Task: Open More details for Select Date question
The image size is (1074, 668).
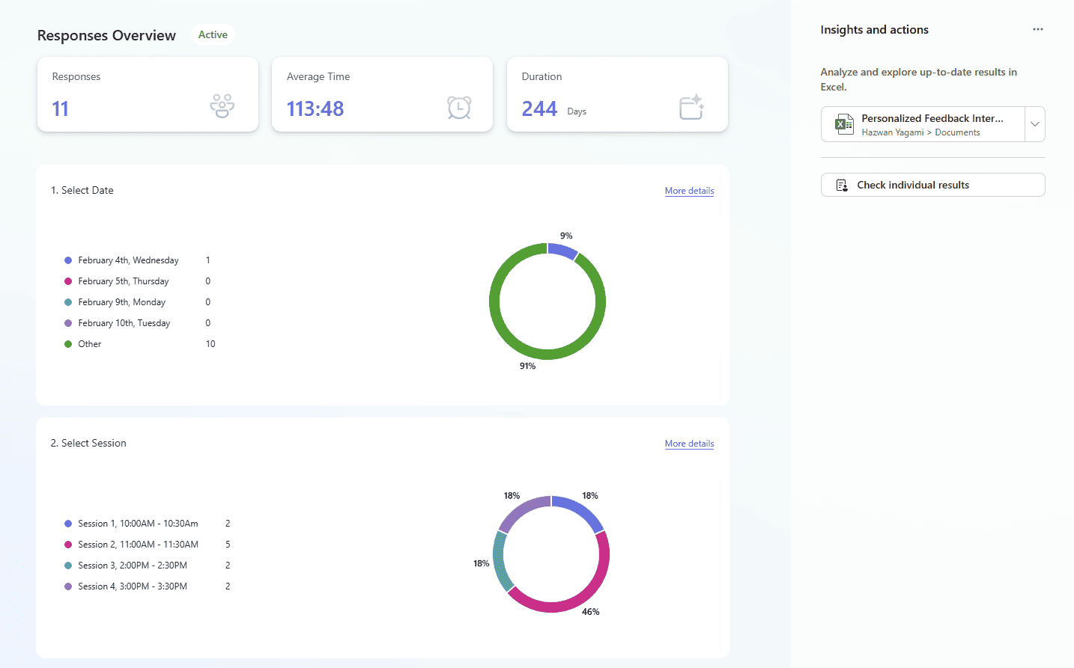Action: coord(689,191)
